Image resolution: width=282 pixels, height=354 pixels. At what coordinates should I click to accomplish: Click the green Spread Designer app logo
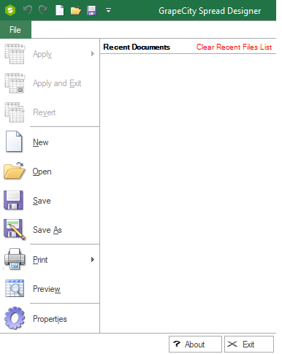[x=10, y=10]
